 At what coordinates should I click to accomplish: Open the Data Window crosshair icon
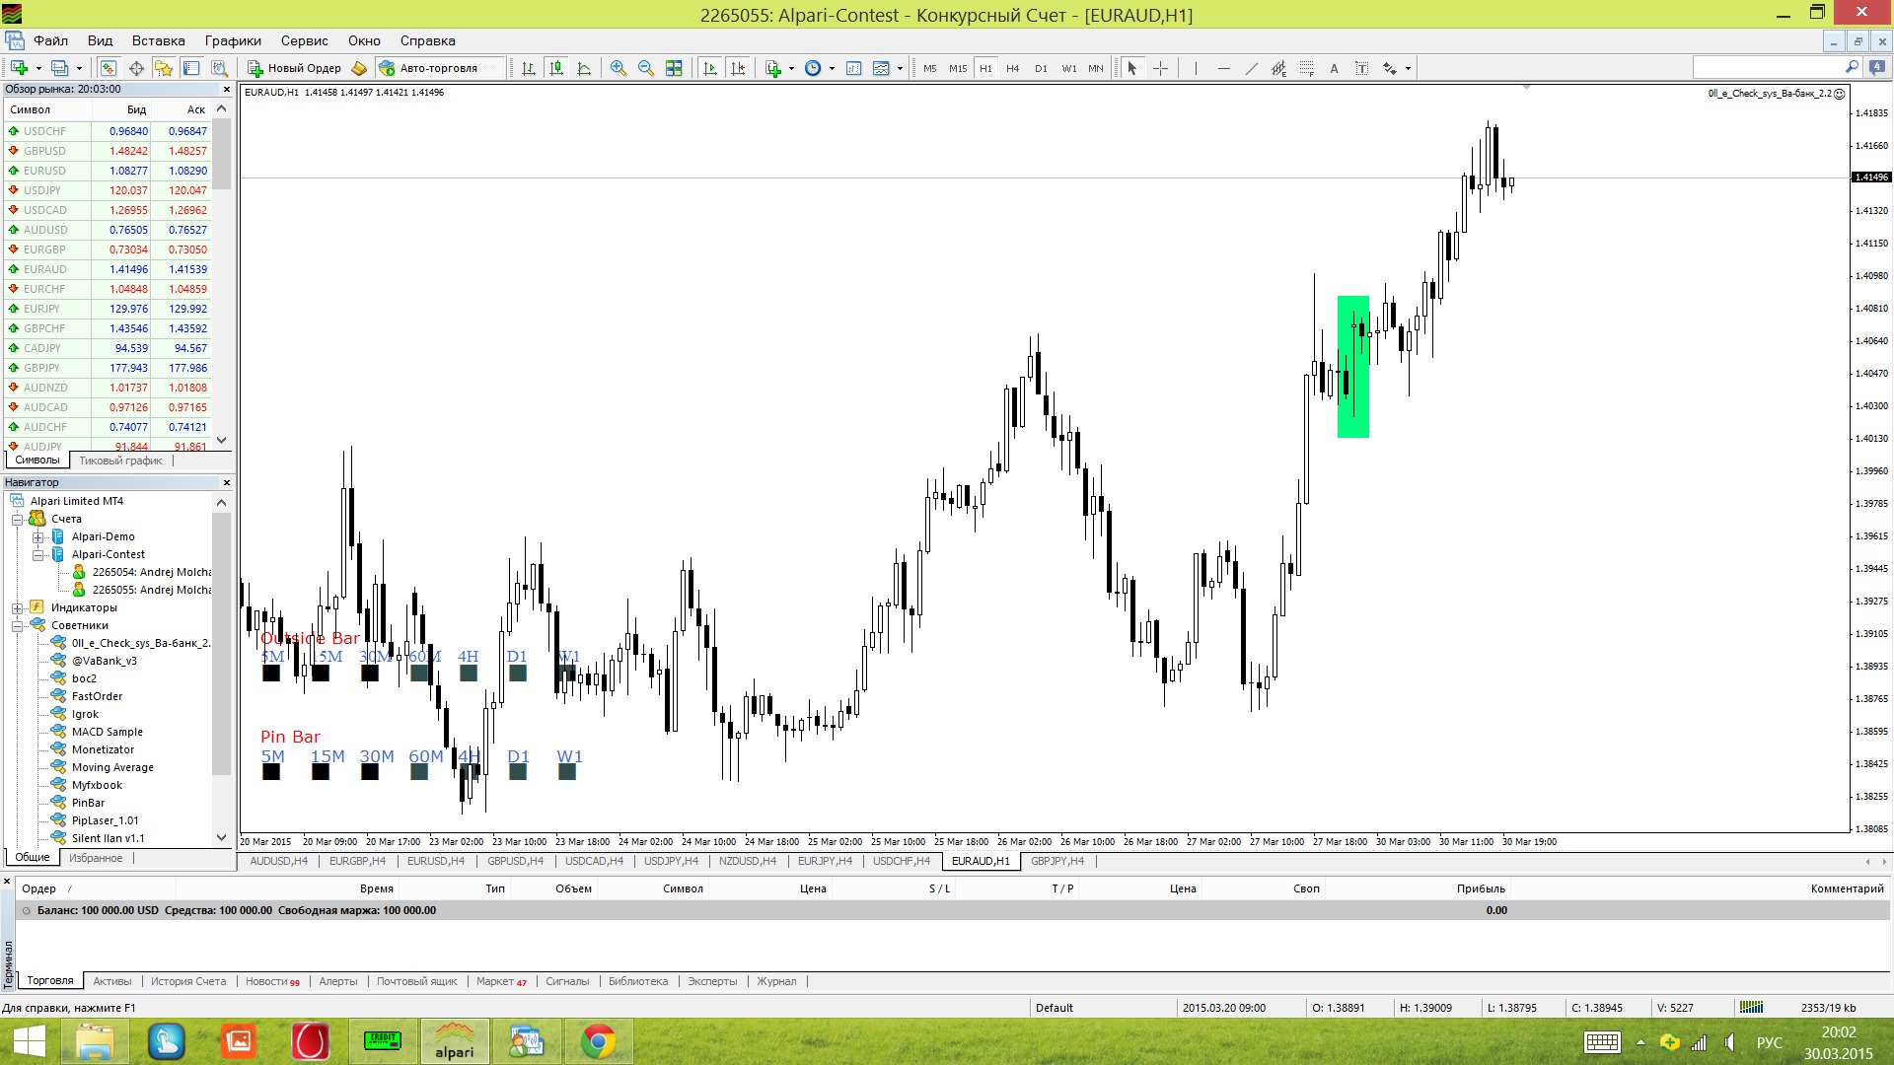(x=136, y=68)
